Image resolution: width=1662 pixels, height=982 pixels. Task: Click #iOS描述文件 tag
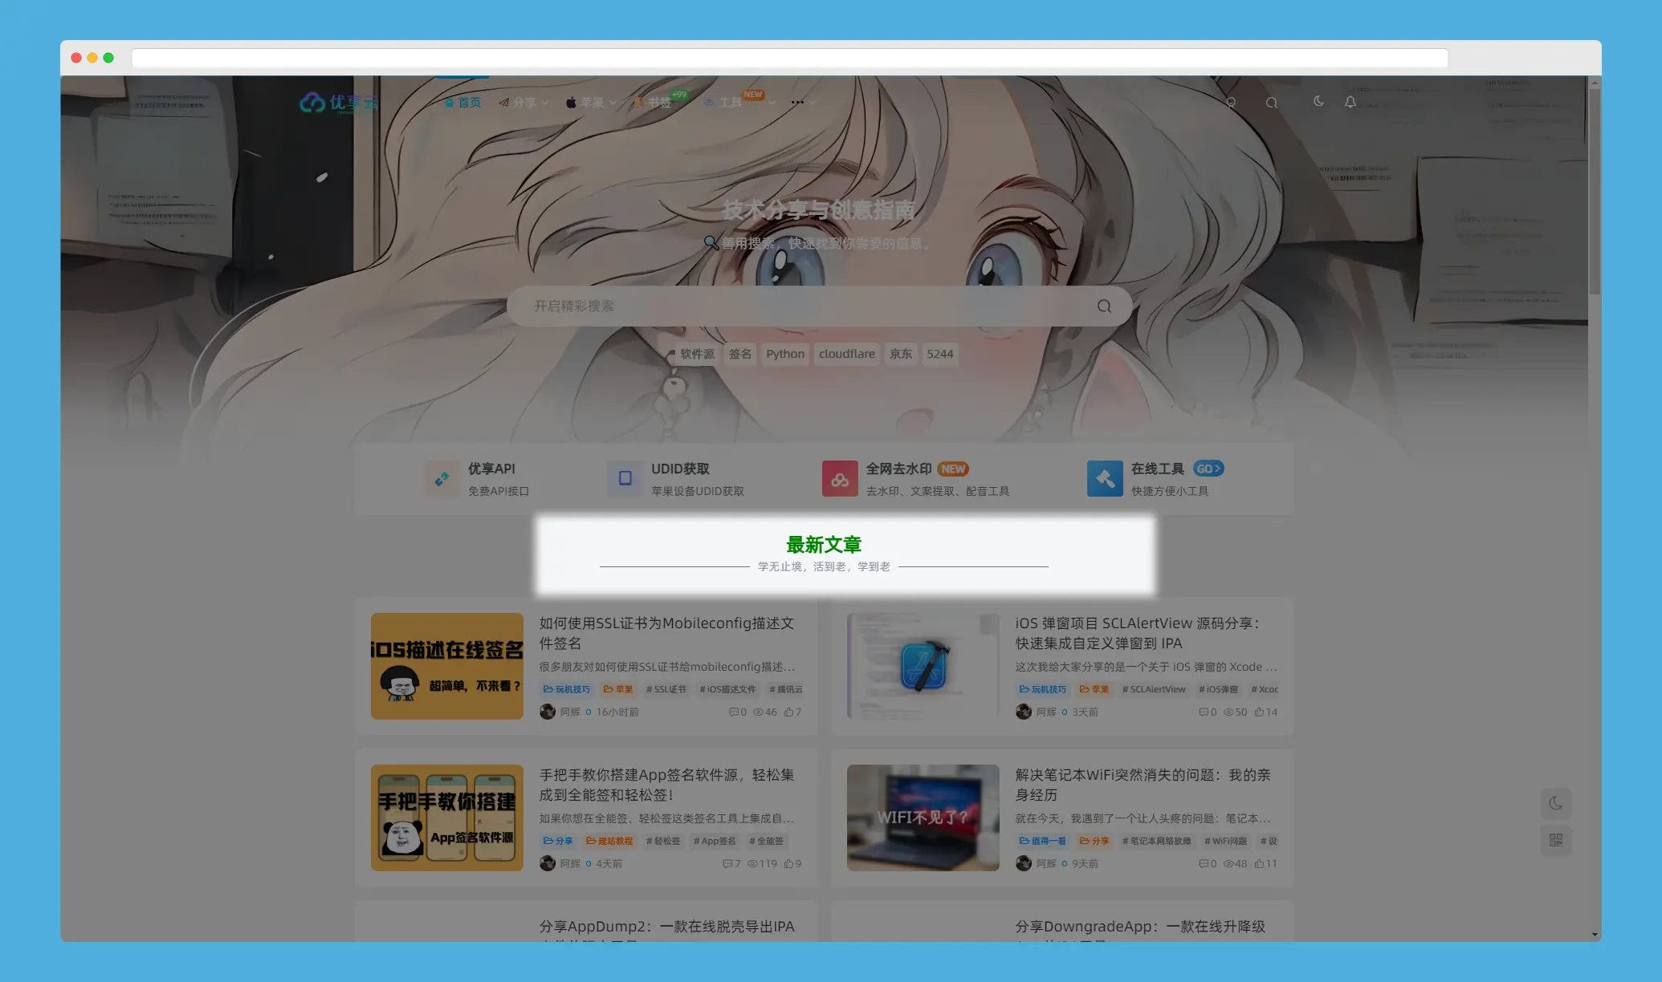[x=727, y=689]
